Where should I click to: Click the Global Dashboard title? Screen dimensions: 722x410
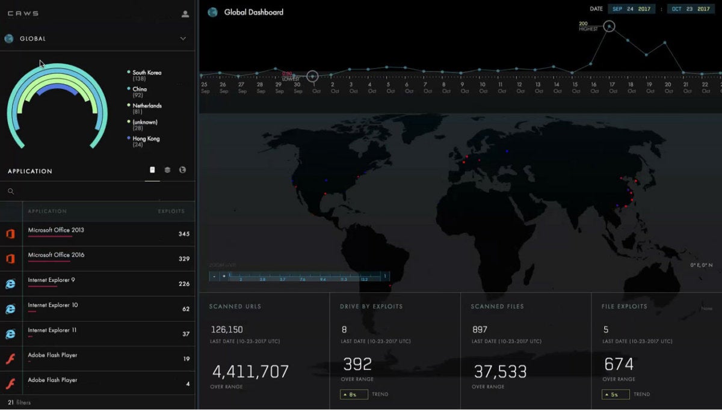[x=254, y=12]
